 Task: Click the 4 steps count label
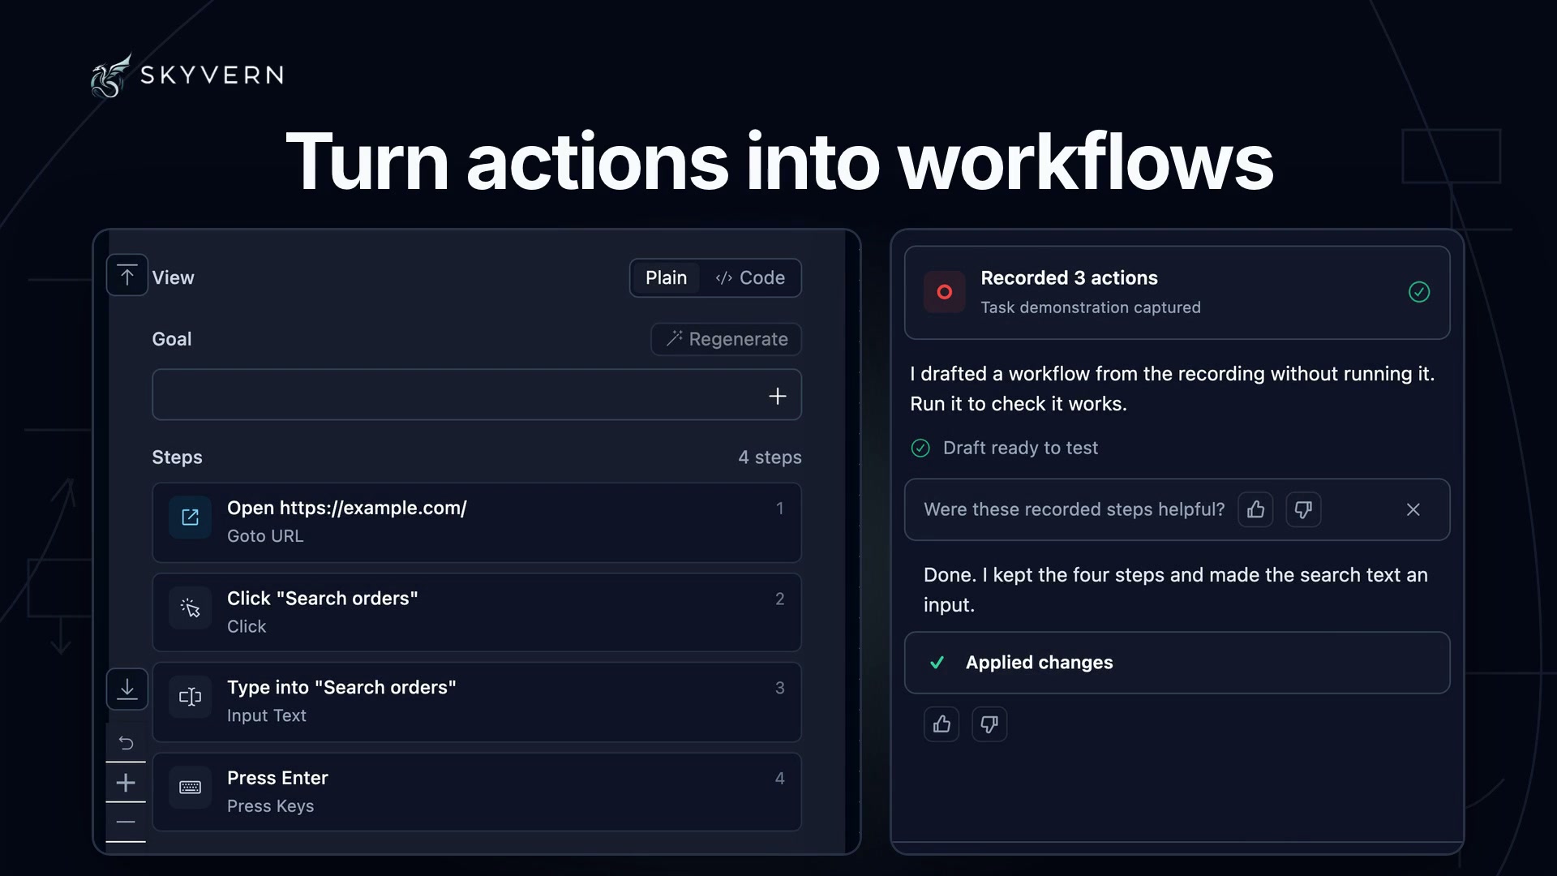click(x=770, y=457)
